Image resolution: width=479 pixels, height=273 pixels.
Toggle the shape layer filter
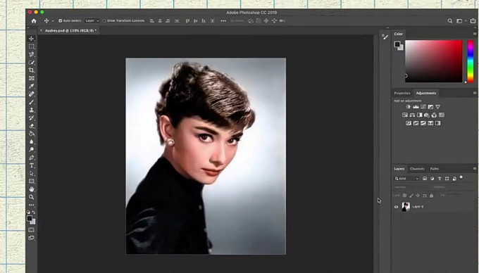coord(447,179)
